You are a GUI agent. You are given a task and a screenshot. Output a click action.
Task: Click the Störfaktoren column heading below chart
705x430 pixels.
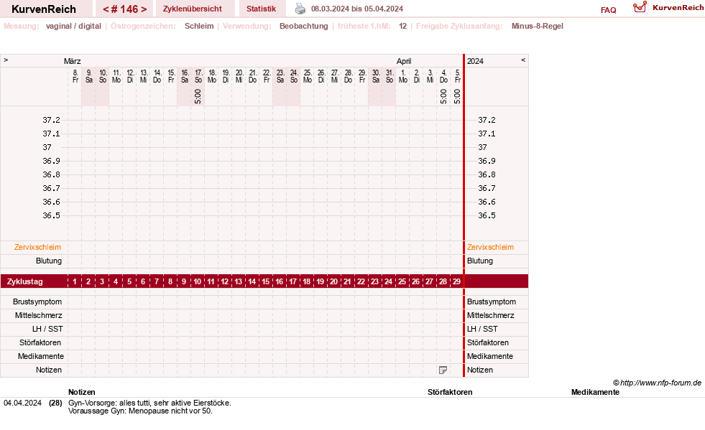pyautogui.click(x=450, y=392)
